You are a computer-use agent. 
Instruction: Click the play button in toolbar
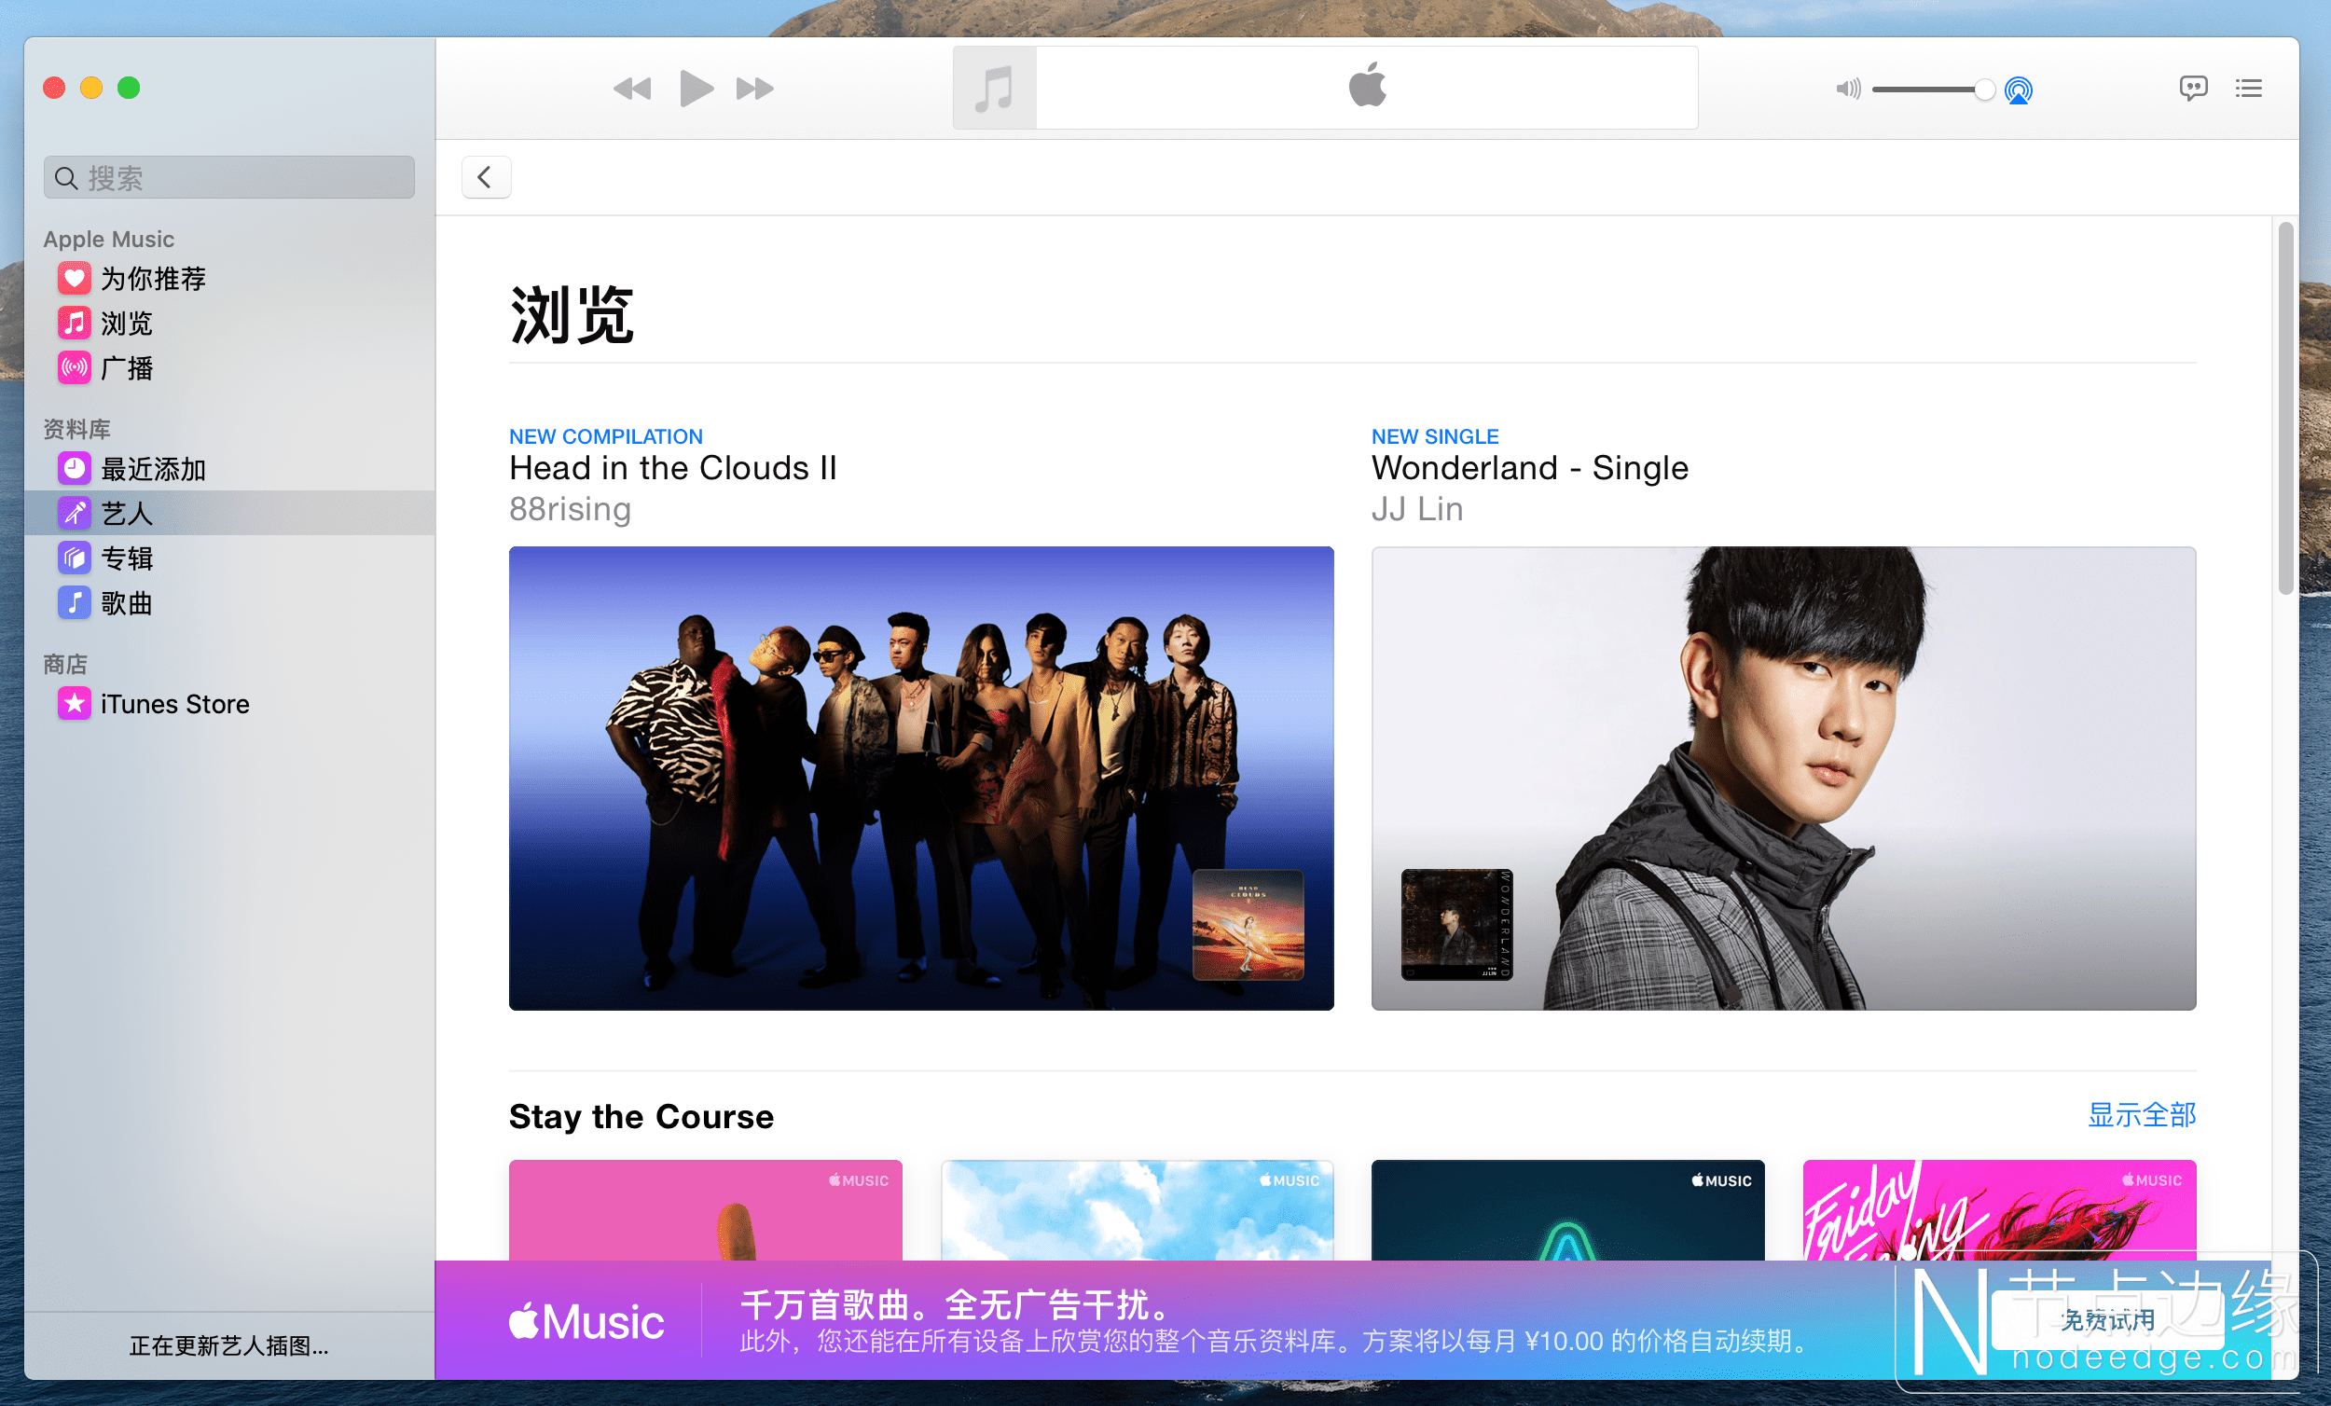[693, 89]
